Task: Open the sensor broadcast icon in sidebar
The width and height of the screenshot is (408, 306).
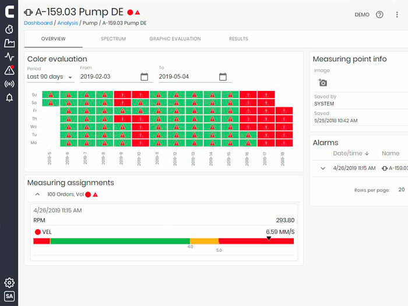Action: [x=9, y=84]
